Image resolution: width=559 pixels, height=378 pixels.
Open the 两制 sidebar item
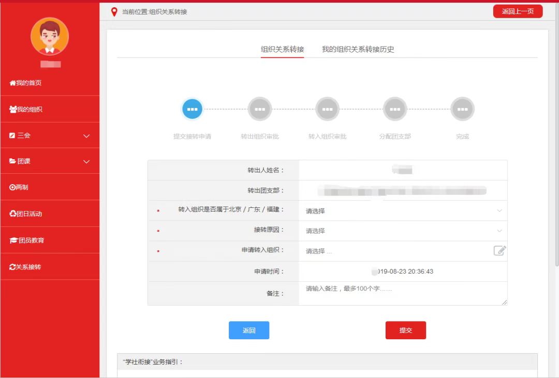[x=19, y=187]
